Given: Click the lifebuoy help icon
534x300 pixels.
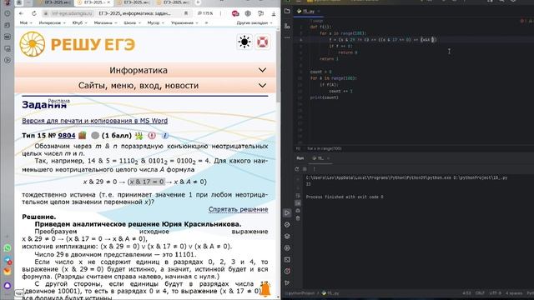Looking at the screenshot, I should click(262, 42).
